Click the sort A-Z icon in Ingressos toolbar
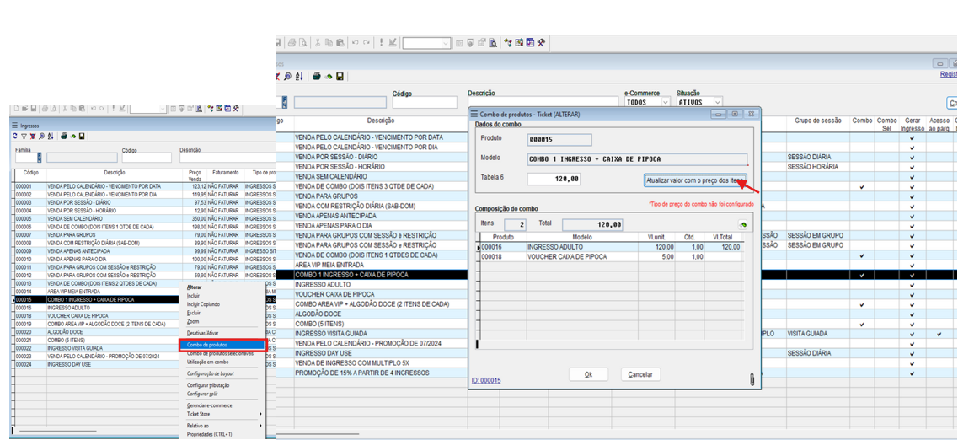The width and height of the screenshot is (958, 440). (x=50, y=135)
